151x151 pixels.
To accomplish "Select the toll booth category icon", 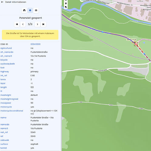I will click(36, 10).
